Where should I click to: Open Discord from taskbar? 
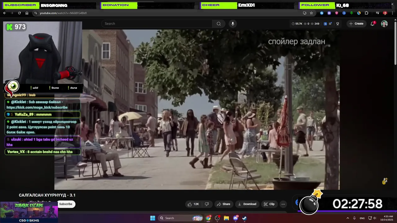click(235, 218)
